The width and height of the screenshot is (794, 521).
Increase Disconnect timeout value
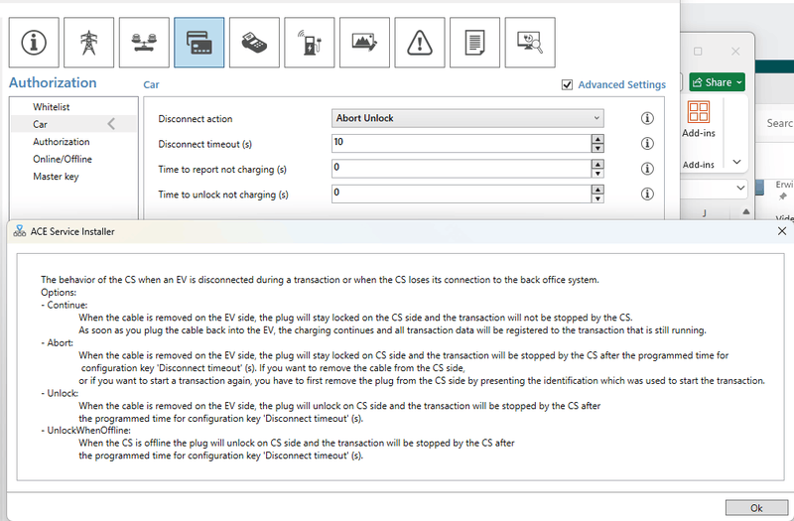[x=597, y=139]
